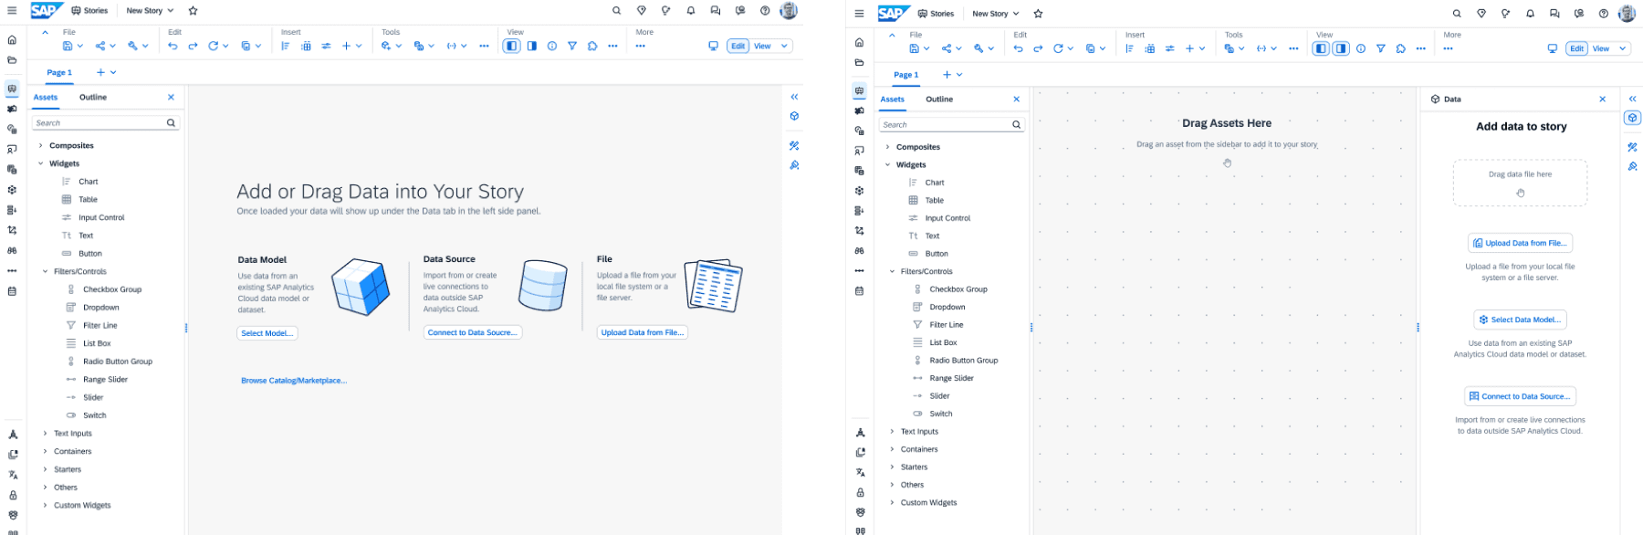This screenshot has width=1643, height=535.
Task: Select the Range Slider widget in left window
Action: pos(105,380)
